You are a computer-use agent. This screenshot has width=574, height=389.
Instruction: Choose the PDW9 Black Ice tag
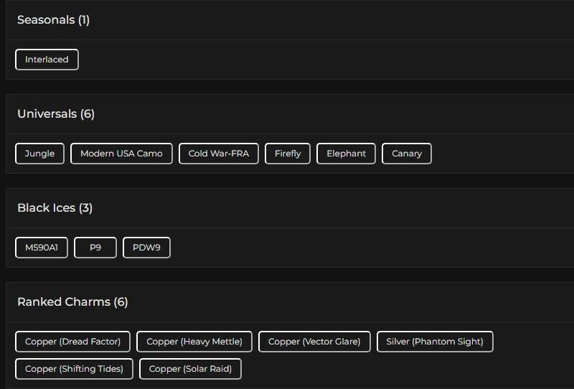[146, 248]
